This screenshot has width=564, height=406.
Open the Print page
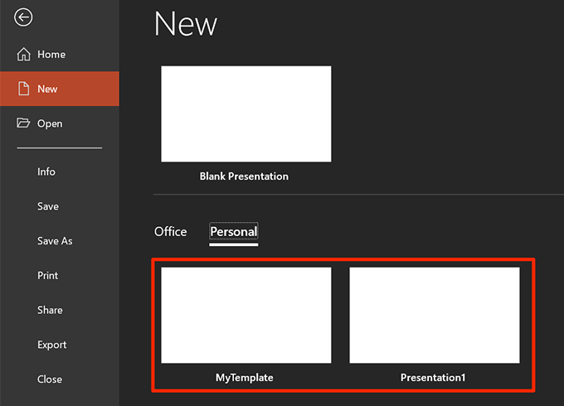(47, 276)
